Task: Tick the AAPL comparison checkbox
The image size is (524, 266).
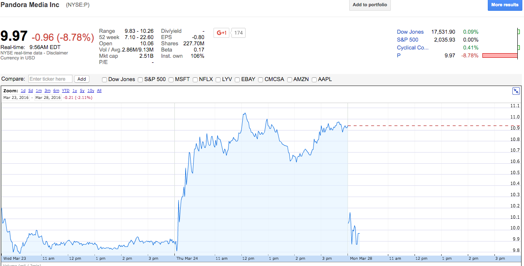Action: (x=314, y=79)
